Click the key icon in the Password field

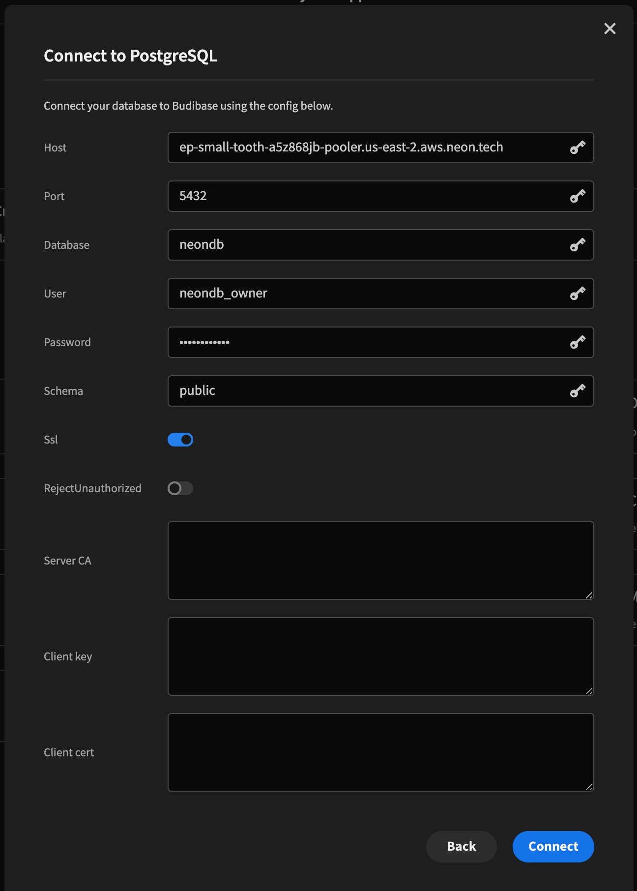578,342
